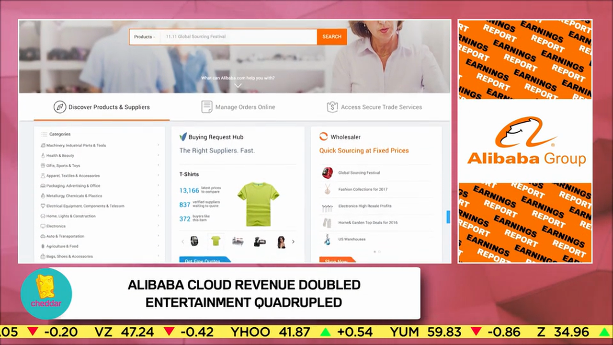Click the red watch icon beside Global Sourcing Festival
Viewport: 613px width, 345px height.
point(328,172)
